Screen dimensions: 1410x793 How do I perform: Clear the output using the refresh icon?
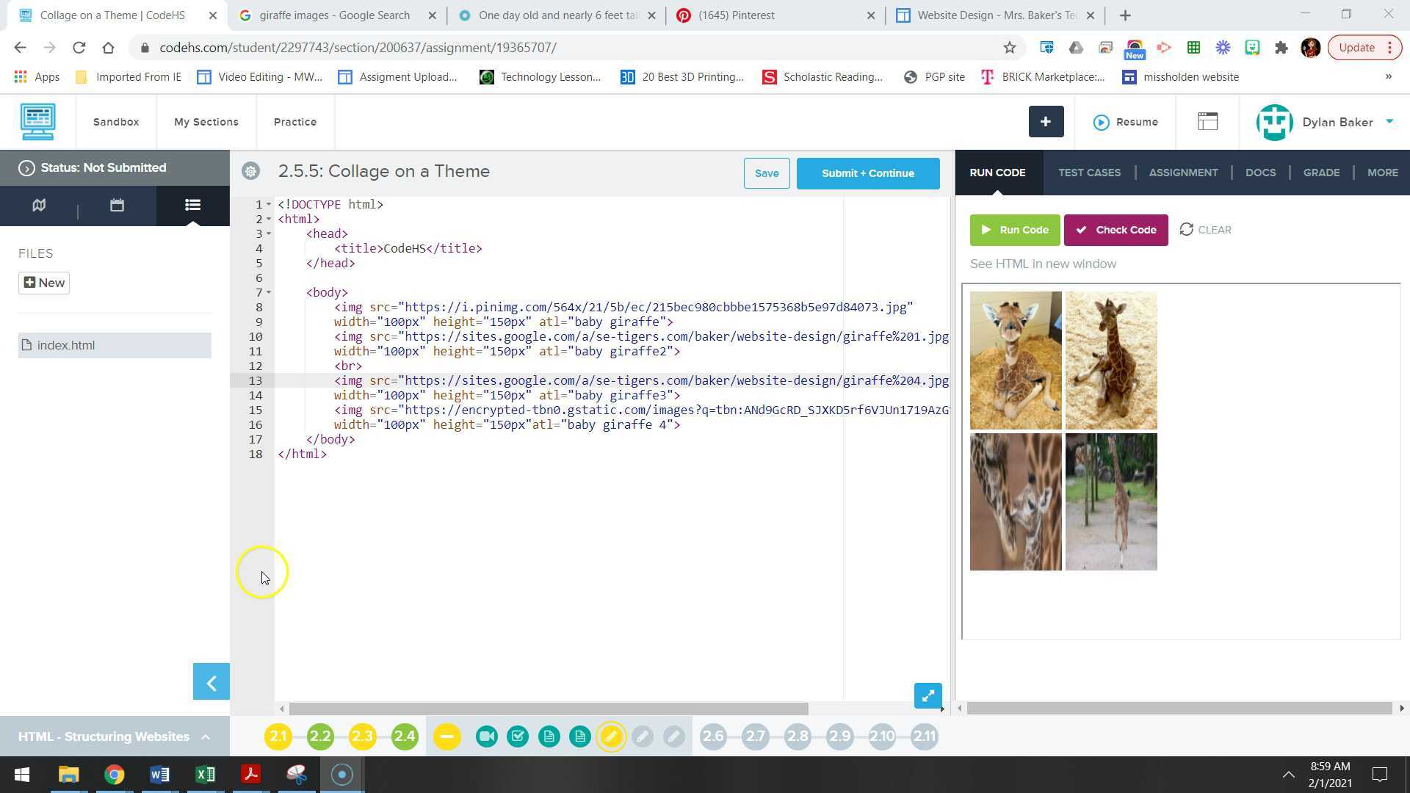pos(1187,230)
